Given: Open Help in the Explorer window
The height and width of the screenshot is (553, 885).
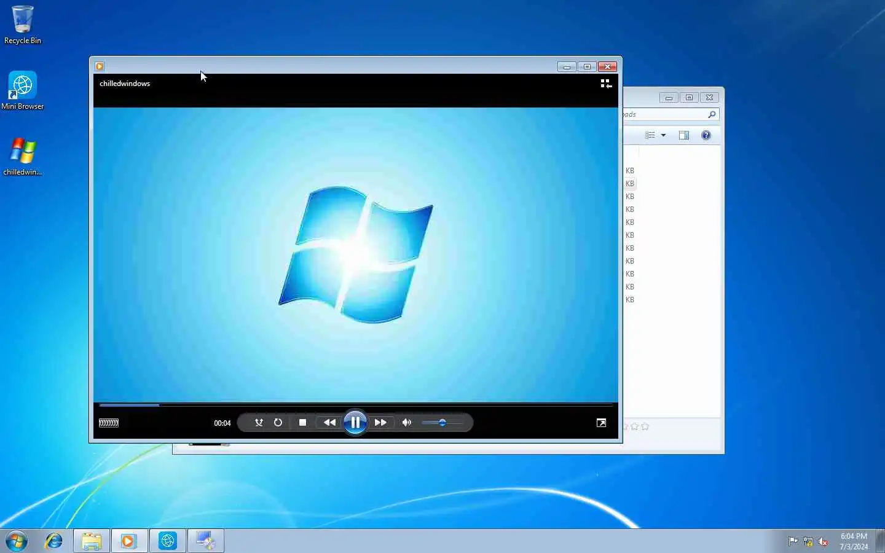Looking at the screenshot, I should 706,135.
